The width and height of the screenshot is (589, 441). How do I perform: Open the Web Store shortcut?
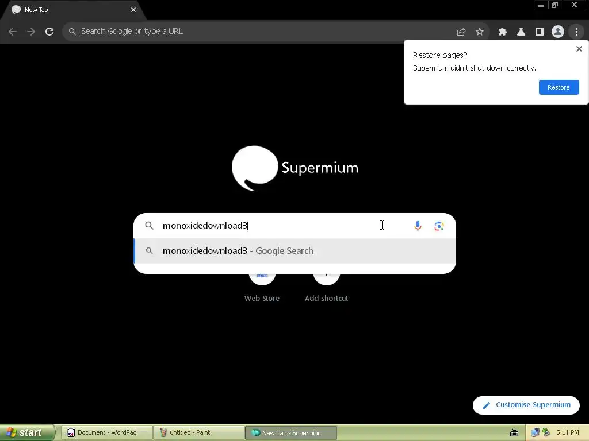click(x=262, y=288)
